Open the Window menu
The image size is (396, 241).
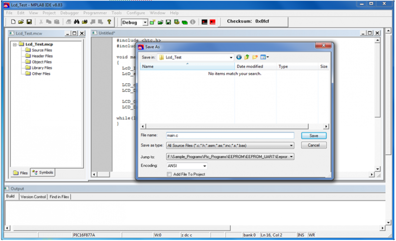[x=157, y=13]
